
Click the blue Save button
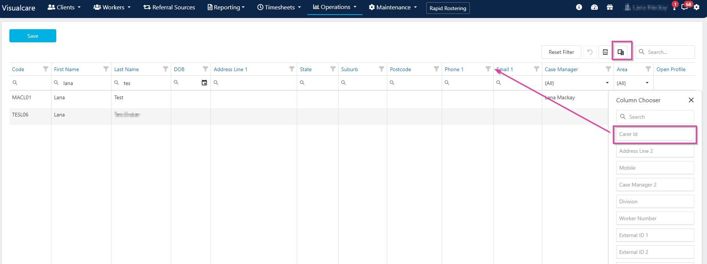coord(33,36)
